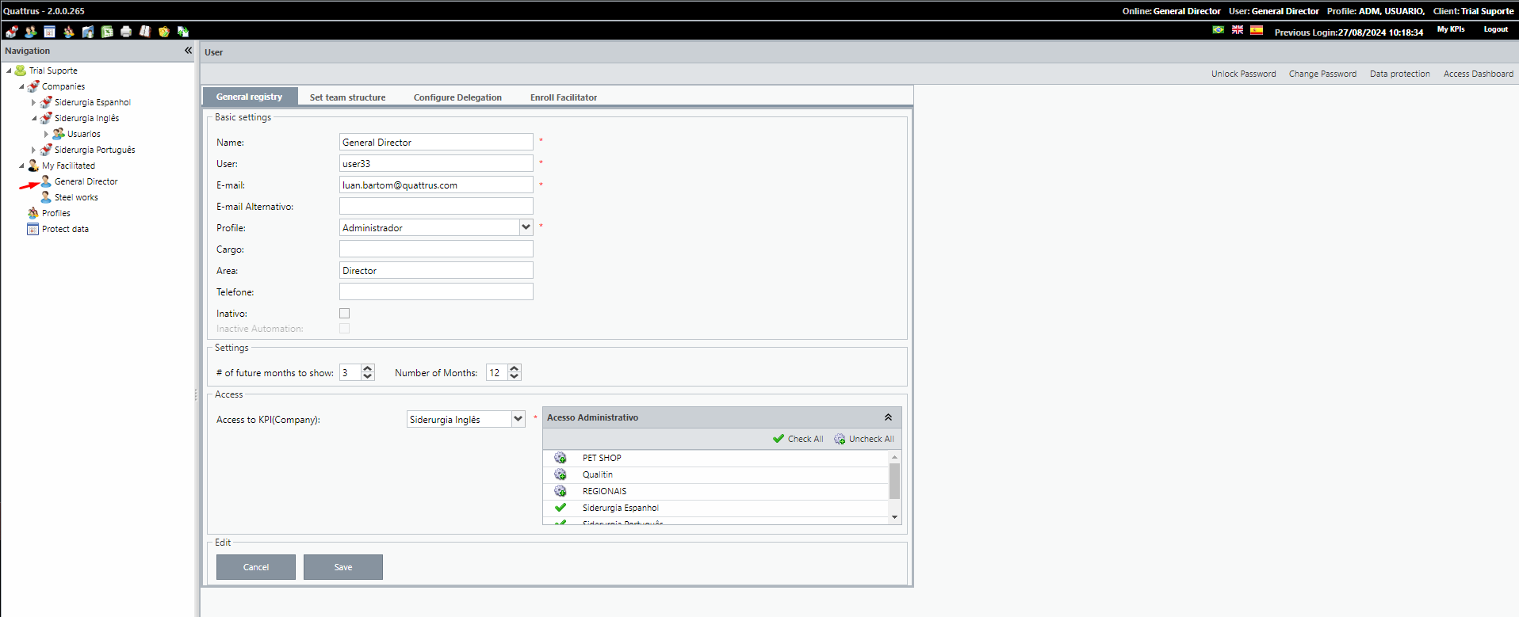This screenshot has height=617, width=1519.
Task: Click the Cancel button
Action: tap(256, 567)
